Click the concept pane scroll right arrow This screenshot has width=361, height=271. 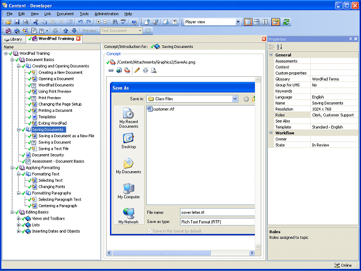tap(252, 253)
